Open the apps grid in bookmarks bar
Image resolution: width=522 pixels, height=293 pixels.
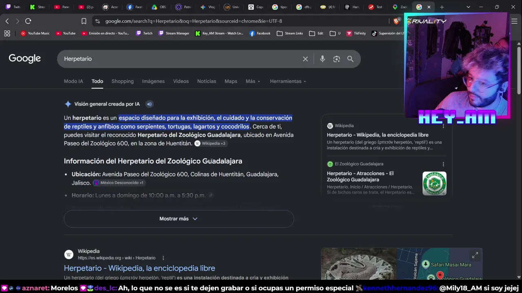(x=7, y=33)
